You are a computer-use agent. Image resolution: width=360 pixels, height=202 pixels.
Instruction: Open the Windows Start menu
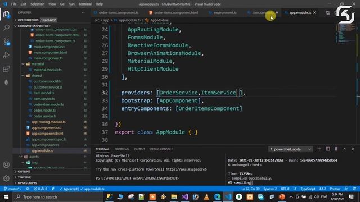pos(6,197)
